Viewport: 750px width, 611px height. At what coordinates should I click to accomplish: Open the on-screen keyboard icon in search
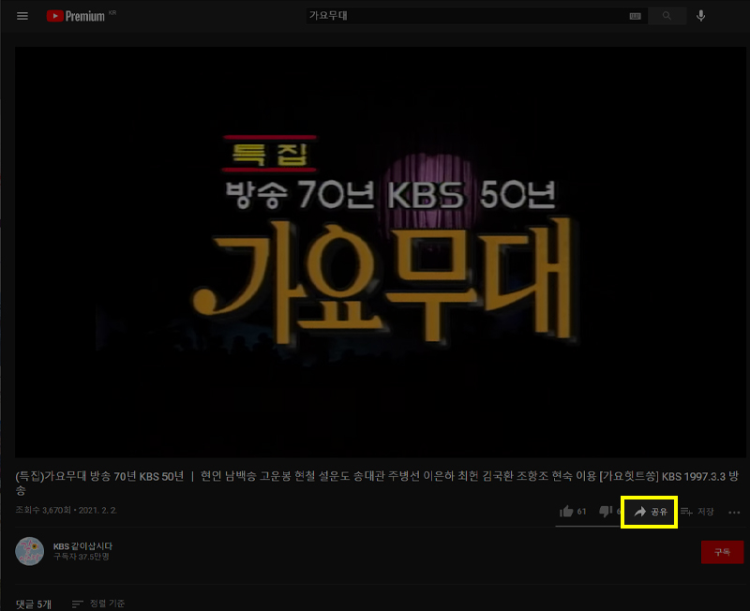[635, 16]
